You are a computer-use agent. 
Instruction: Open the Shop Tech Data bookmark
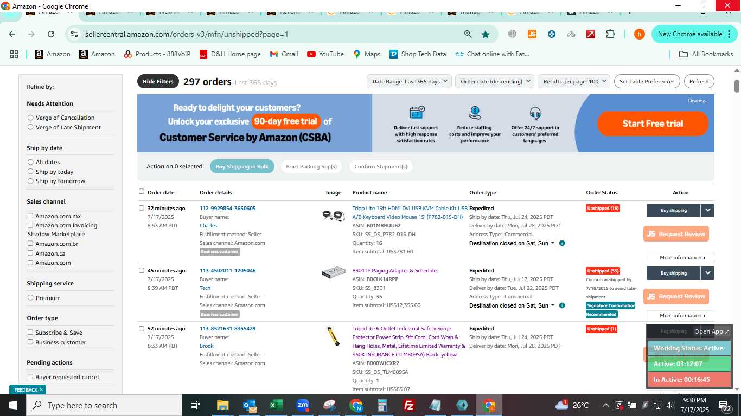tap(418, 54)
